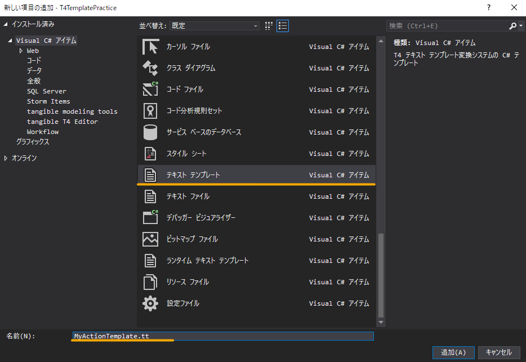Click the リソース ファイル page icon
Screen dimensions: 526x362
tap(150, 282)
